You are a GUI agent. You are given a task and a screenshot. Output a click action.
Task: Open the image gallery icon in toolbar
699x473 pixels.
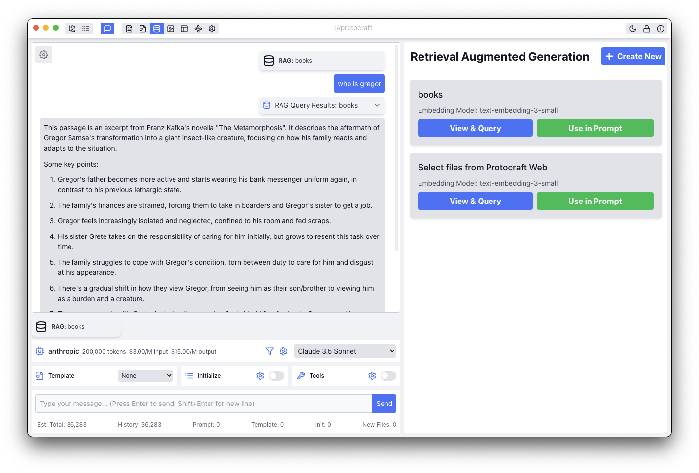pyautogui.click(x=171, y=29)
